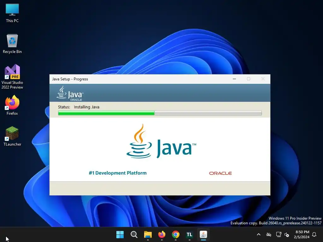The image size is (323, 242).
Task: Select the TLauncher desktop shortcut
Action: [x=12, y=136]
